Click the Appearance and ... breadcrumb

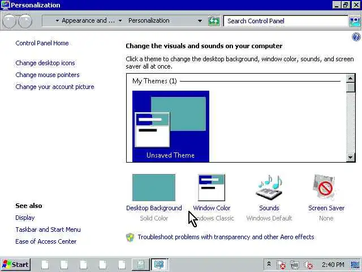click(88, 20)
